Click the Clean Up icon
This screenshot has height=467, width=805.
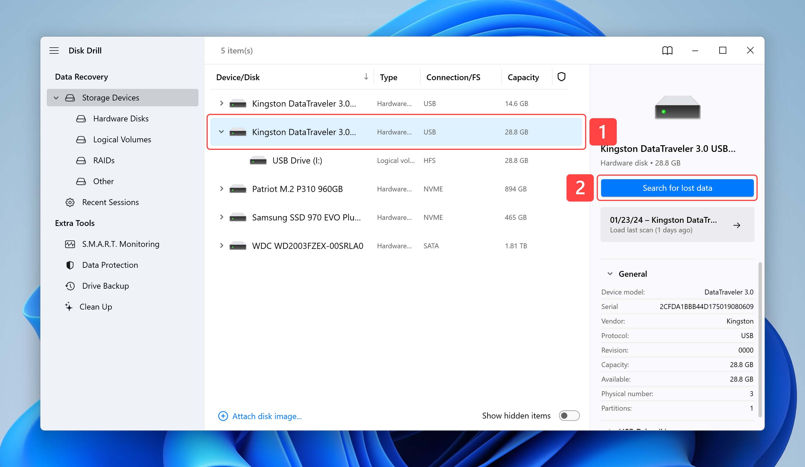coord(69,306)
